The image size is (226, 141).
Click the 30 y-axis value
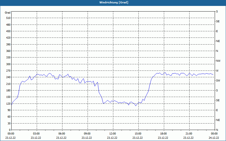(9, 124)
